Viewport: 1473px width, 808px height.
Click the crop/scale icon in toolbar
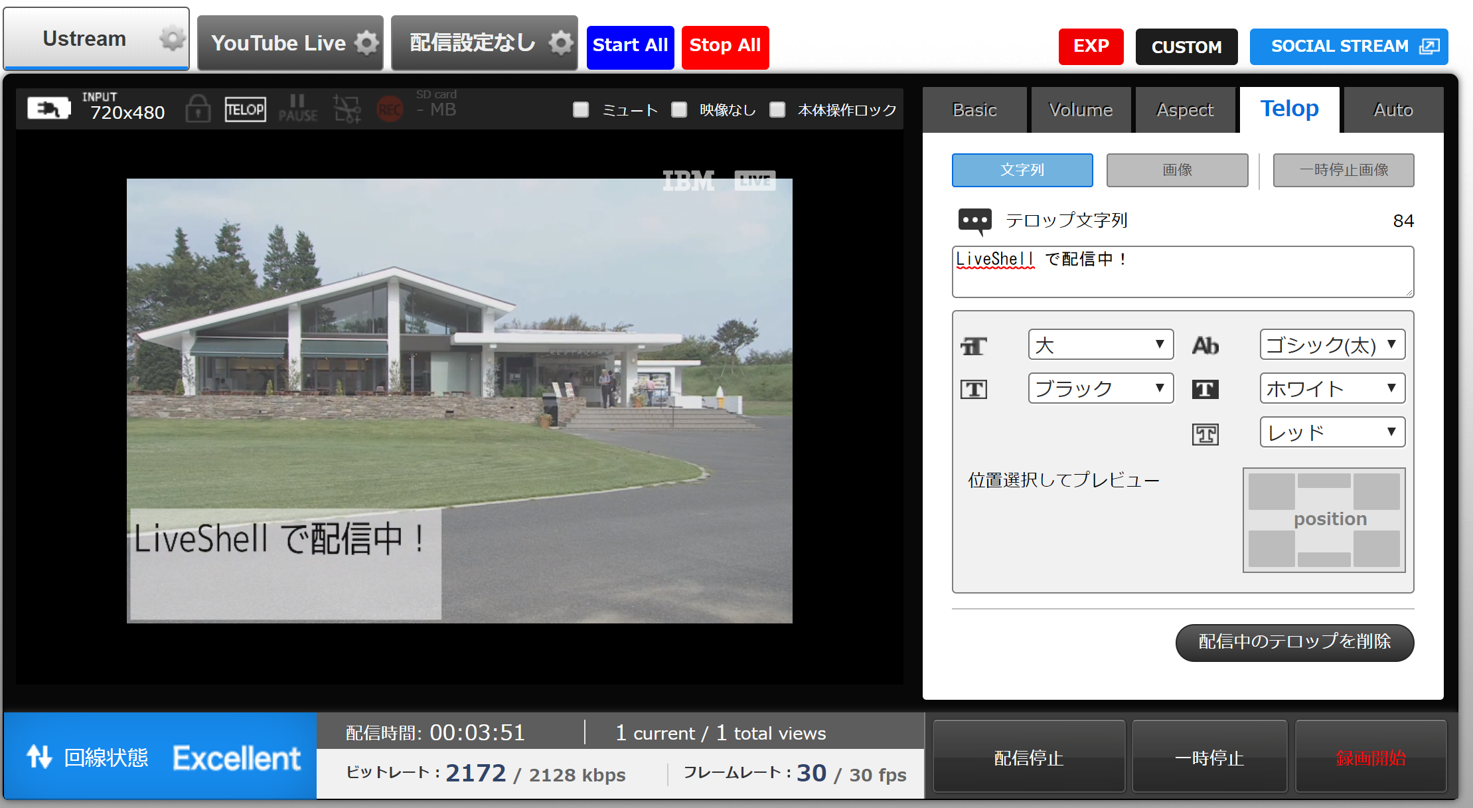(347, 109)
